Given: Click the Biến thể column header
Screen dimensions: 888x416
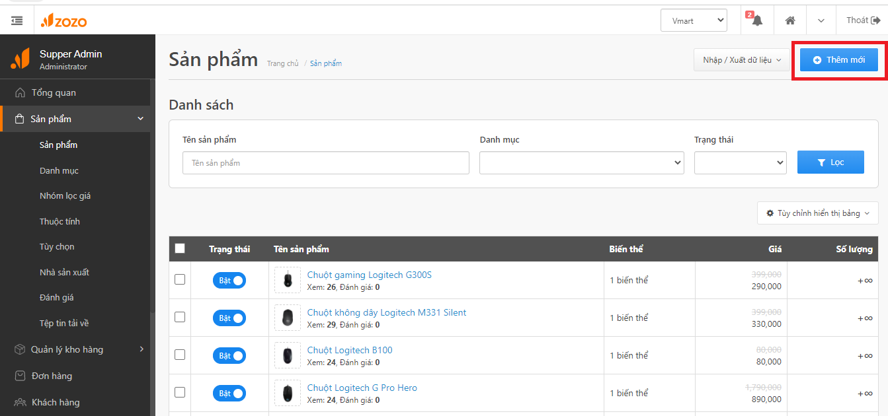Looking at the screenshot, I should click(x=626, y=249).
